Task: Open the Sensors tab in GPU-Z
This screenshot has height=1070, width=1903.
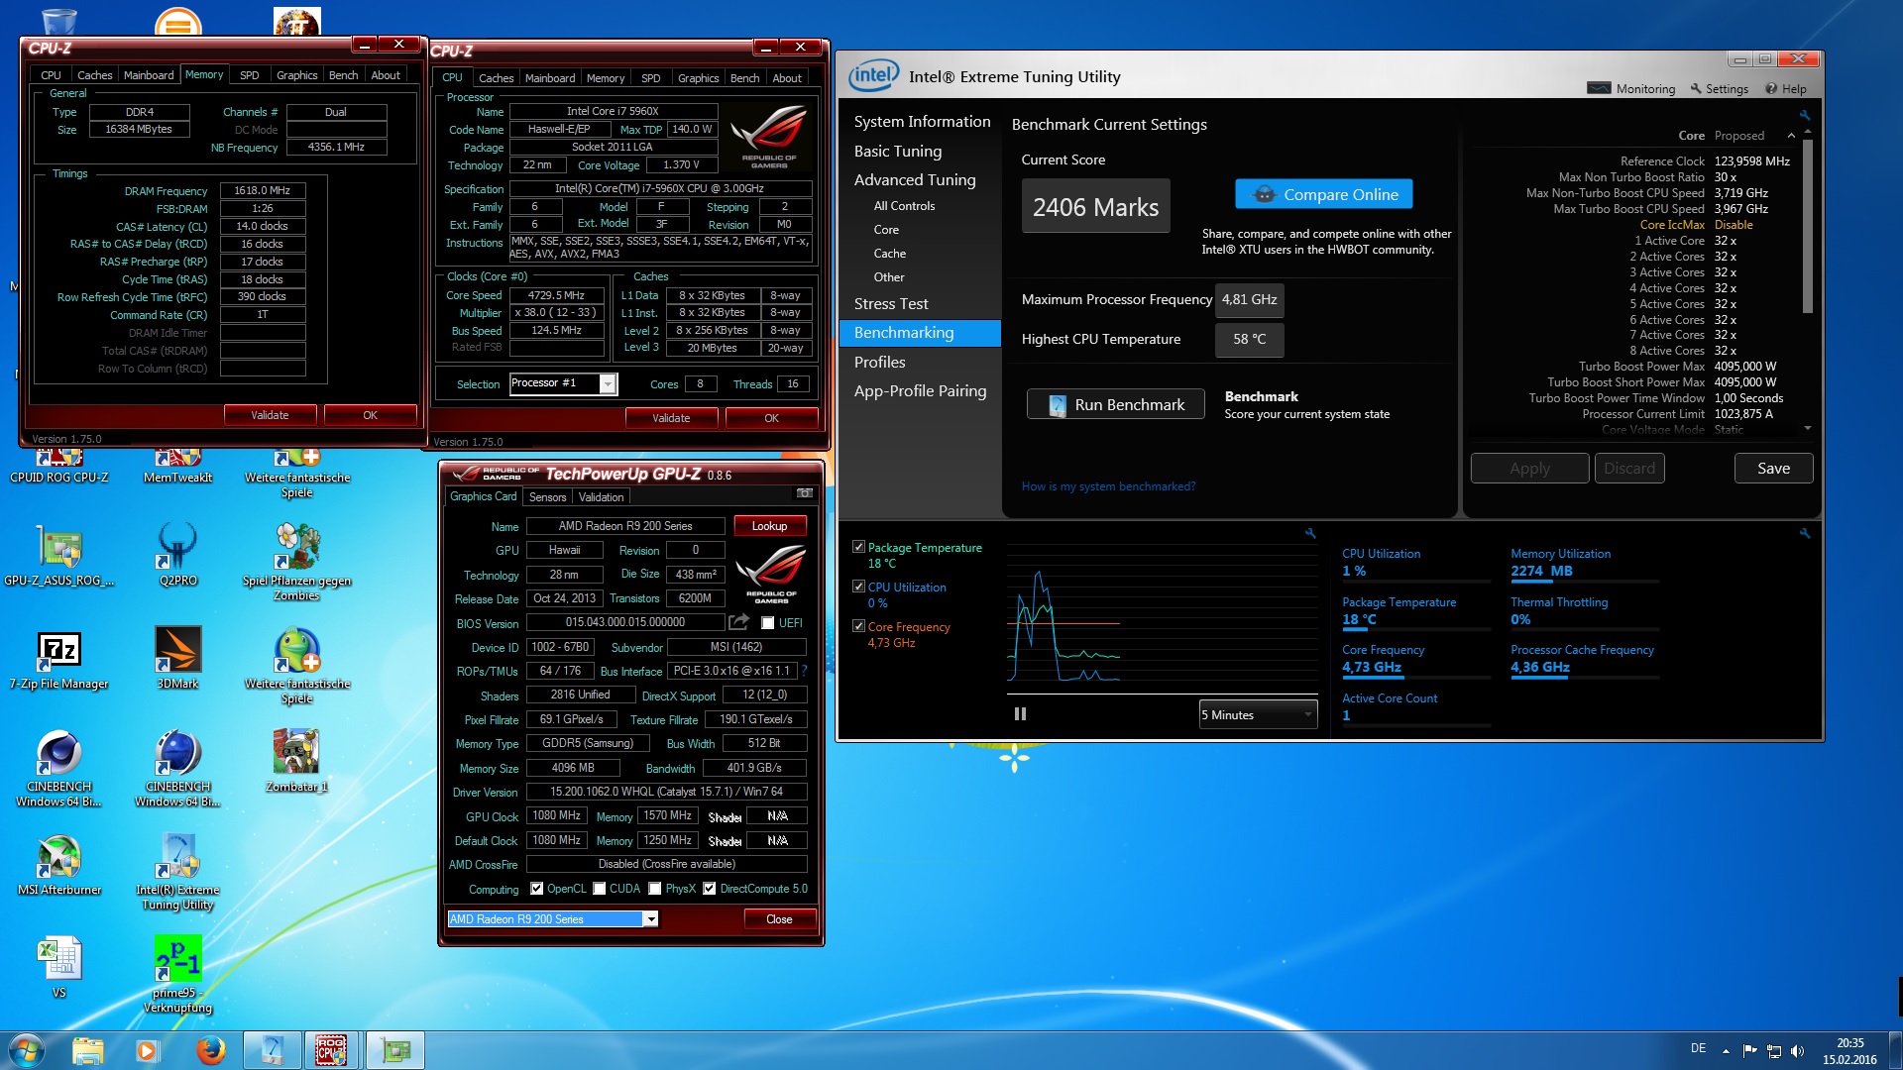Action: tap(547, 497)
